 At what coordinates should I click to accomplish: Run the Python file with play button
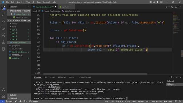tap(166, 7)
